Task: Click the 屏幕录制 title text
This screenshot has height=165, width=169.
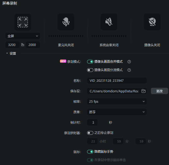Action: pos(10,3)
